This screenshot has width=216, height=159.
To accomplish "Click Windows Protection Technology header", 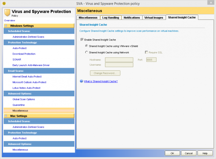I will pos(39,43).
